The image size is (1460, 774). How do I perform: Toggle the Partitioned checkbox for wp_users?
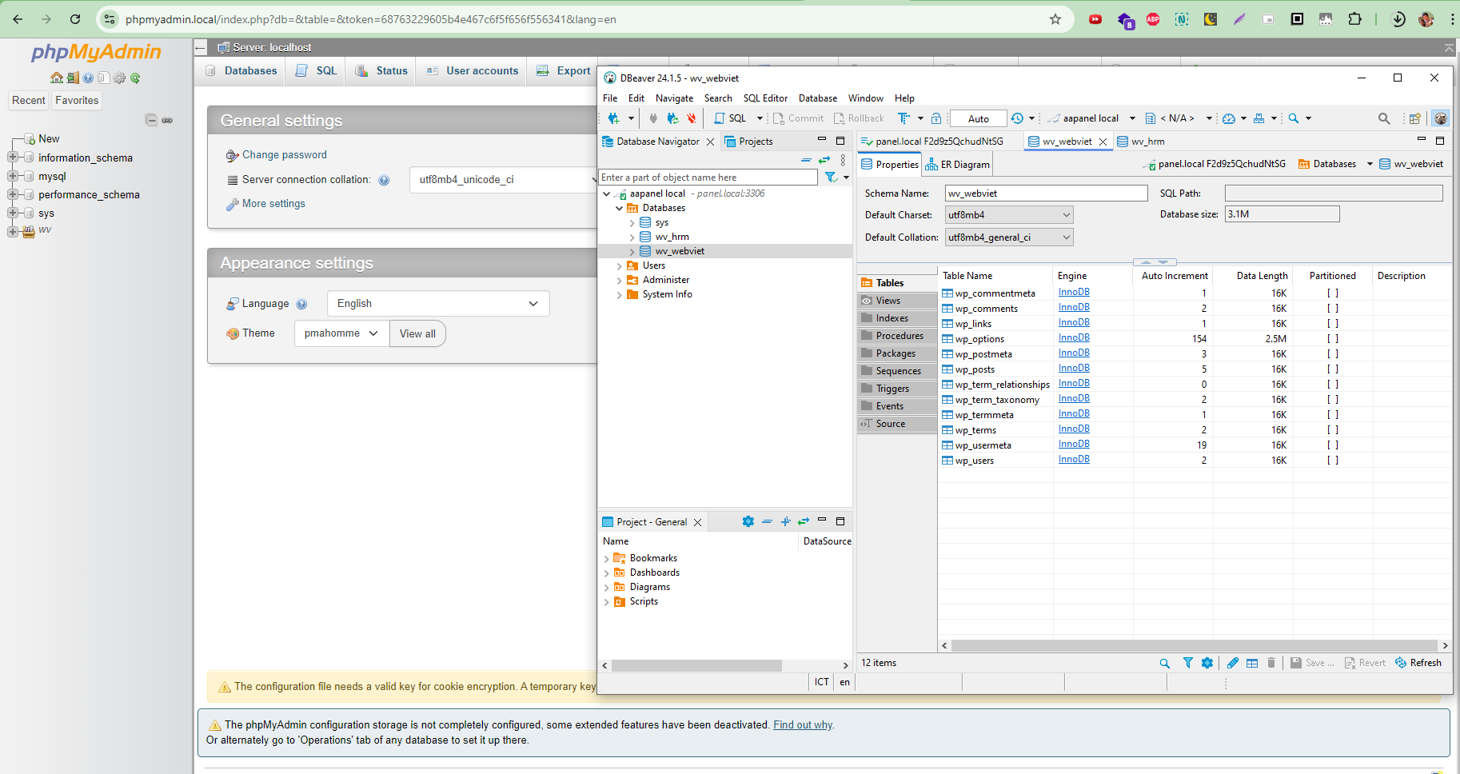pos(1332,461)
